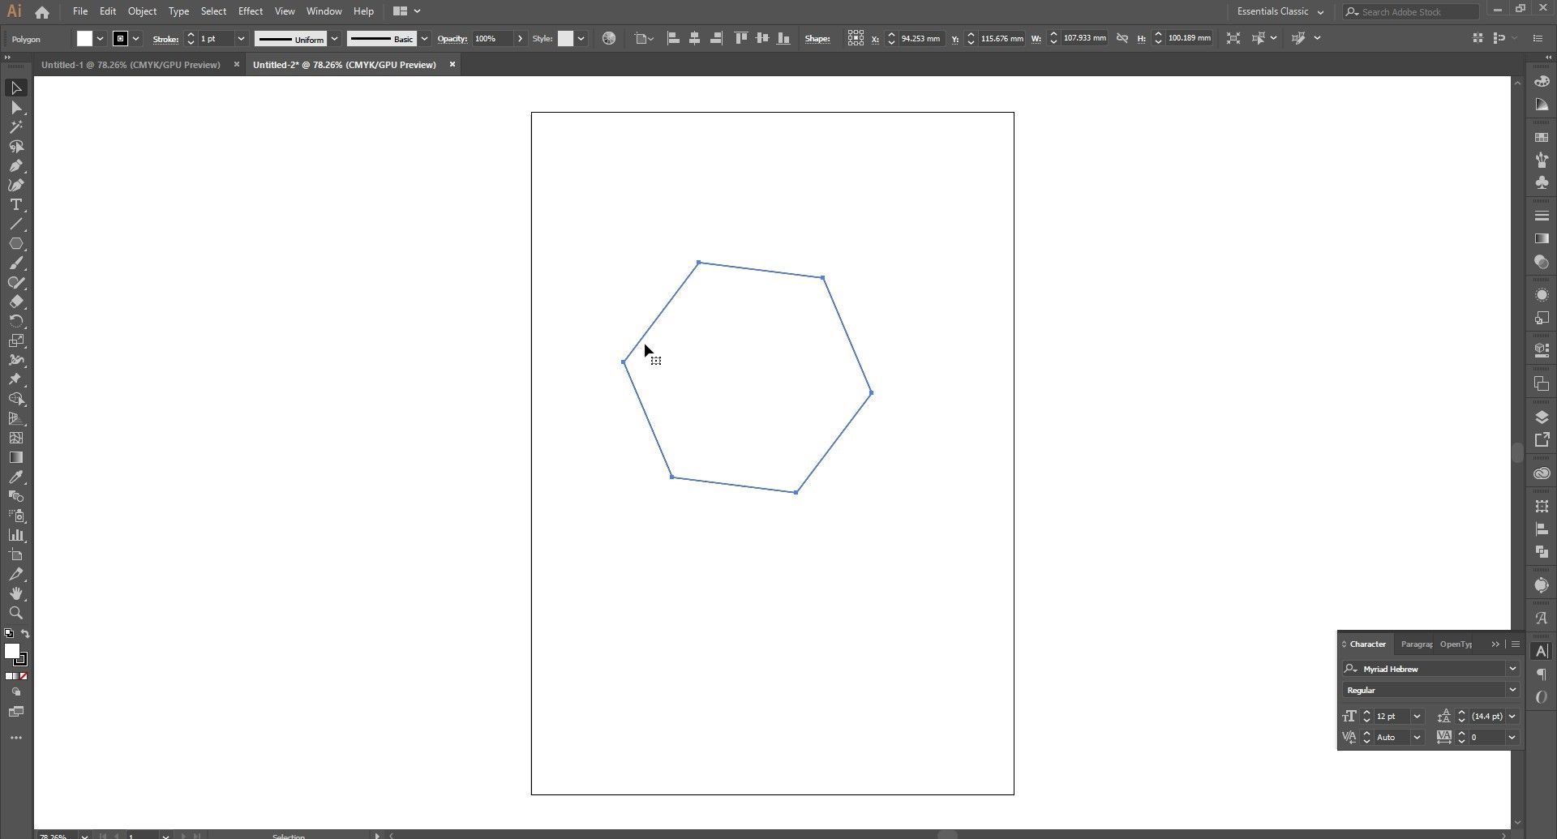
Task: Select the Magic Wand tool
Action: point(15,127)
